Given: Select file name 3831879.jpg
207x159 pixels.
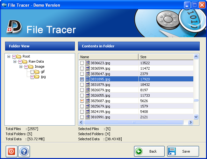Looking at the screenshot, I should 100,85.
